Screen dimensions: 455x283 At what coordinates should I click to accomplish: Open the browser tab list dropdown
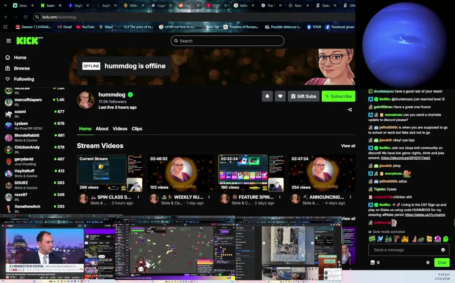[5, 6]
